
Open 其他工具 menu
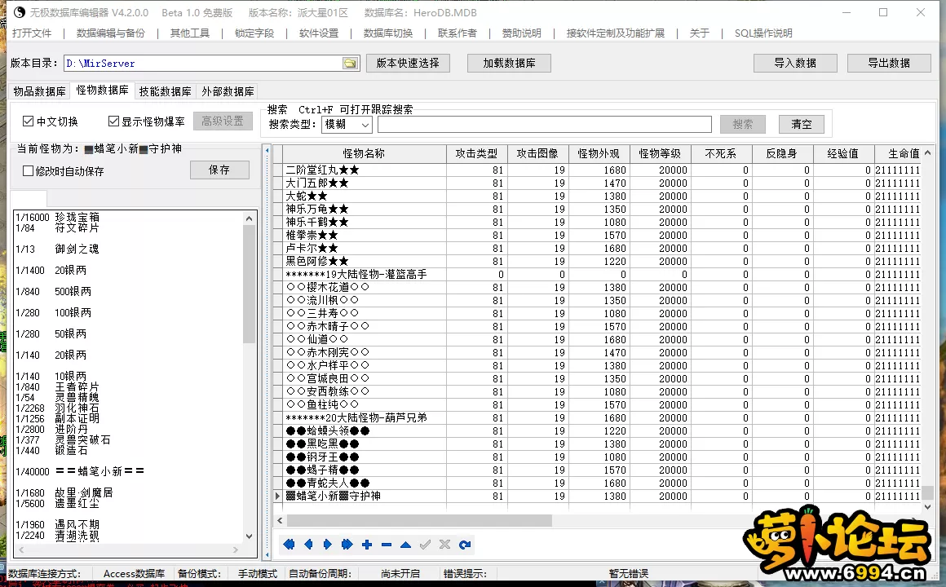(x=189, y=33)
